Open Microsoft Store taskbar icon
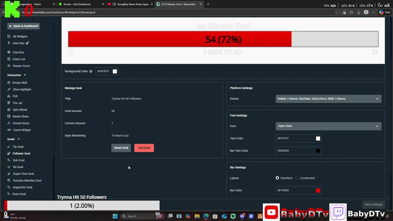Image resolution: width=393 pixels, height=221 pixels. coord(215,216)
